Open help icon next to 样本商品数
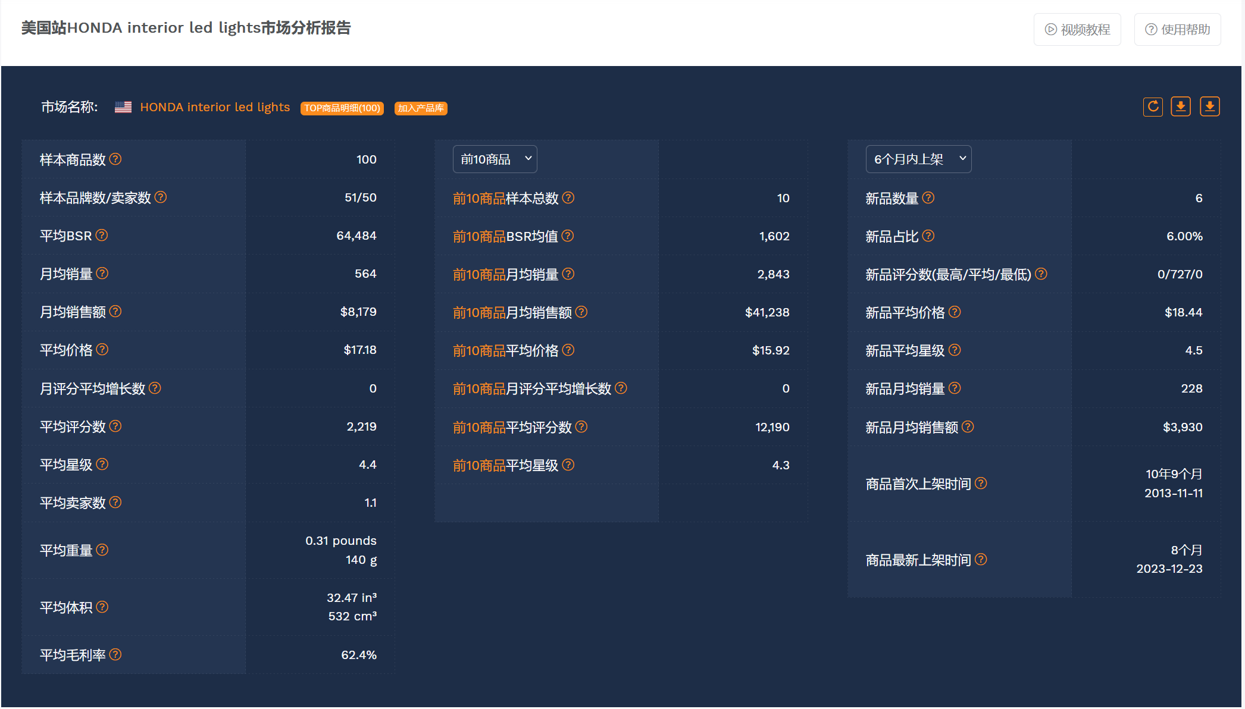The width and height of the screenshot is (1245, 709). coord(115,159)
